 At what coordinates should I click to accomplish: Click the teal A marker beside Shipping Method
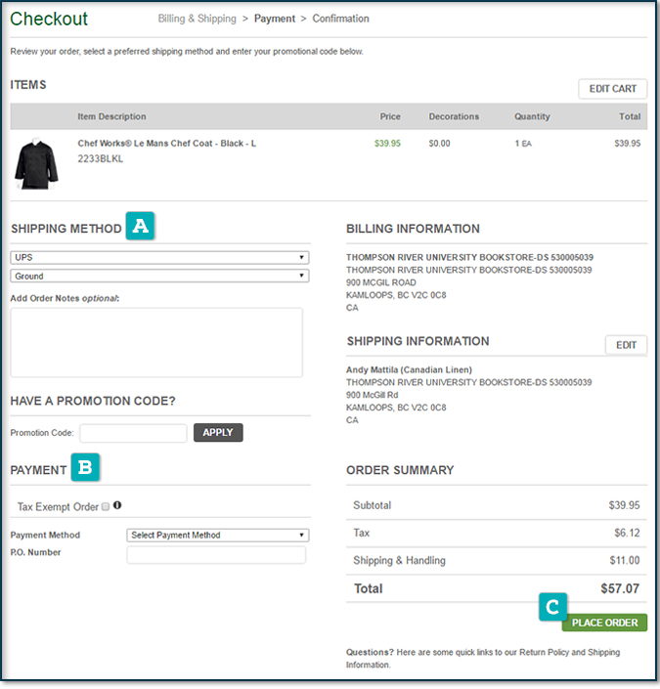pos(141,227)
